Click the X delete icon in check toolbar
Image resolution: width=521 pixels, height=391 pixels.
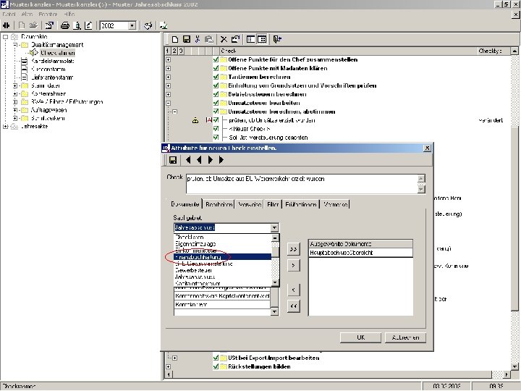click(224, 39)
